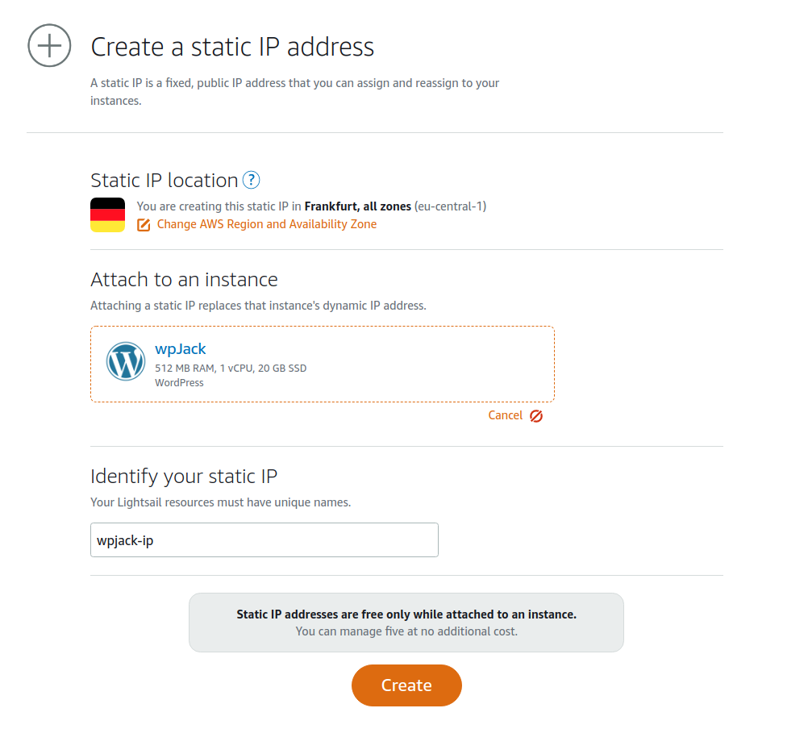This screenshot has width=808, height=729.
Task: Click the bold Frankfurt, all zones text
Action: pos(357,206)
